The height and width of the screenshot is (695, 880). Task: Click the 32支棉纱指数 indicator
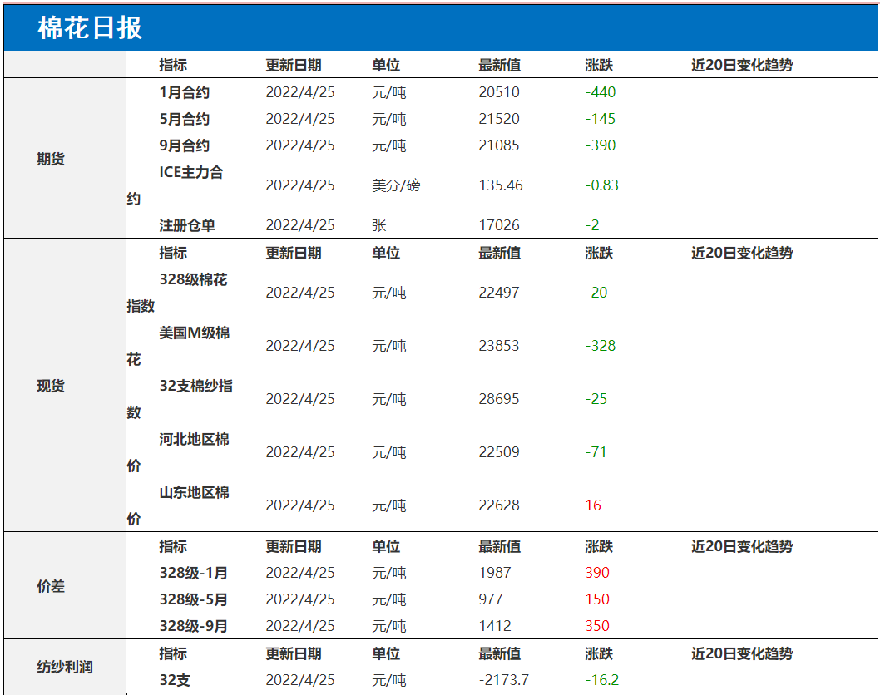(180, 399)
